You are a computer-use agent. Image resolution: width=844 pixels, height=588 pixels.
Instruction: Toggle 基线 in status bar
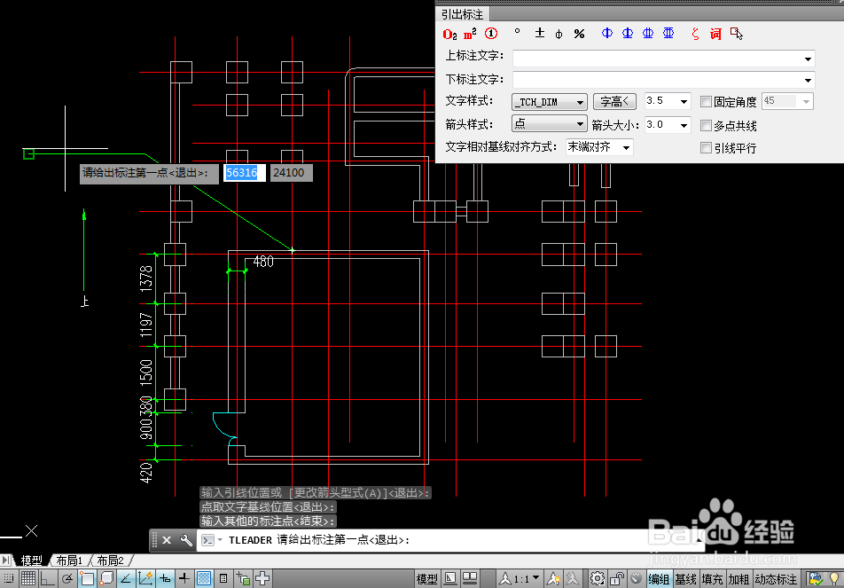coord(686,579)
